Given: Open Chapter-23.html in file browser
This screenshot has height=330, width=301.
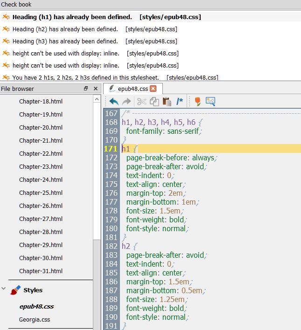Looking at the screenshot, I should click(x=41, y=167).
